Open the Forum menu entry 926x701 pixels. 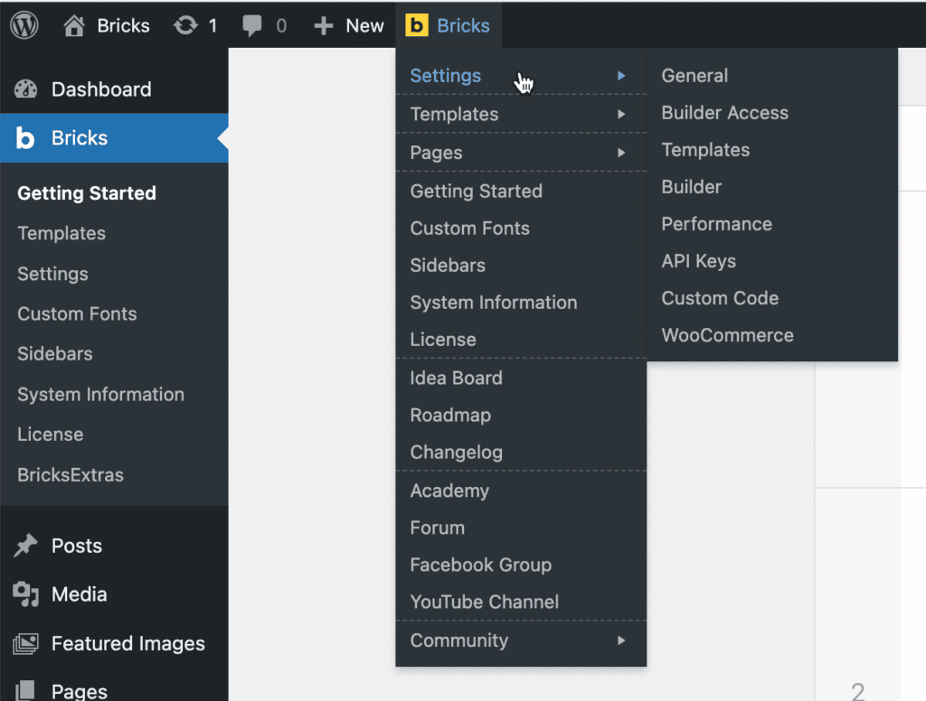[437, 528]
